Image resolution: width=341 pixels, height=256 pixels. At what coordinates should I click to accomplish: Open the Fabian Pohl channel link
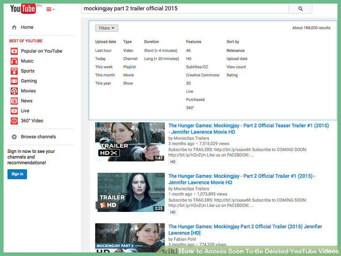point(185,239)
